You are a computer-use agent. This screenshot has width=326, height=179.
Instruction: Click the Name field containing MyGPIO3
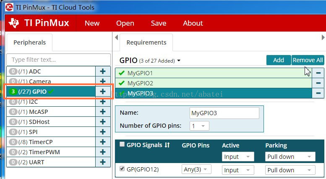coord(224,113)
